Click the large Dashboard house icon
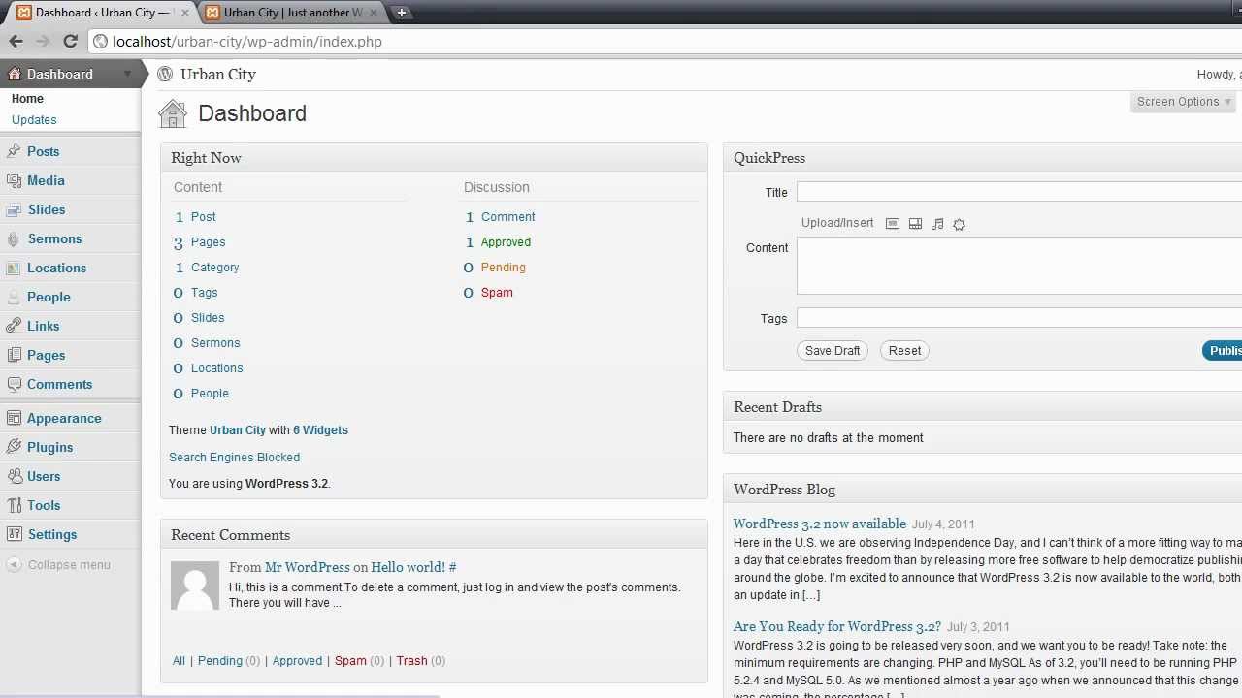 coord(173,113)
